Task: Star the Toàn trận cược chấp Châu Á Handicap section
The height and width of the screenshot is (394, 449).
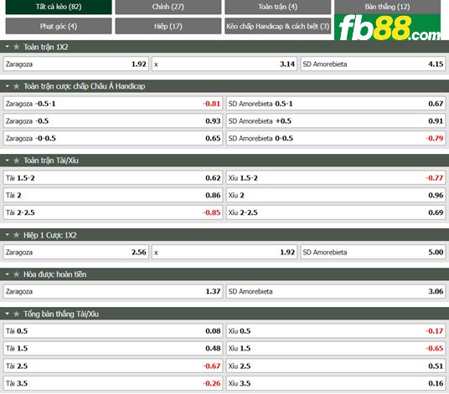Action: [x=17, y=86]
